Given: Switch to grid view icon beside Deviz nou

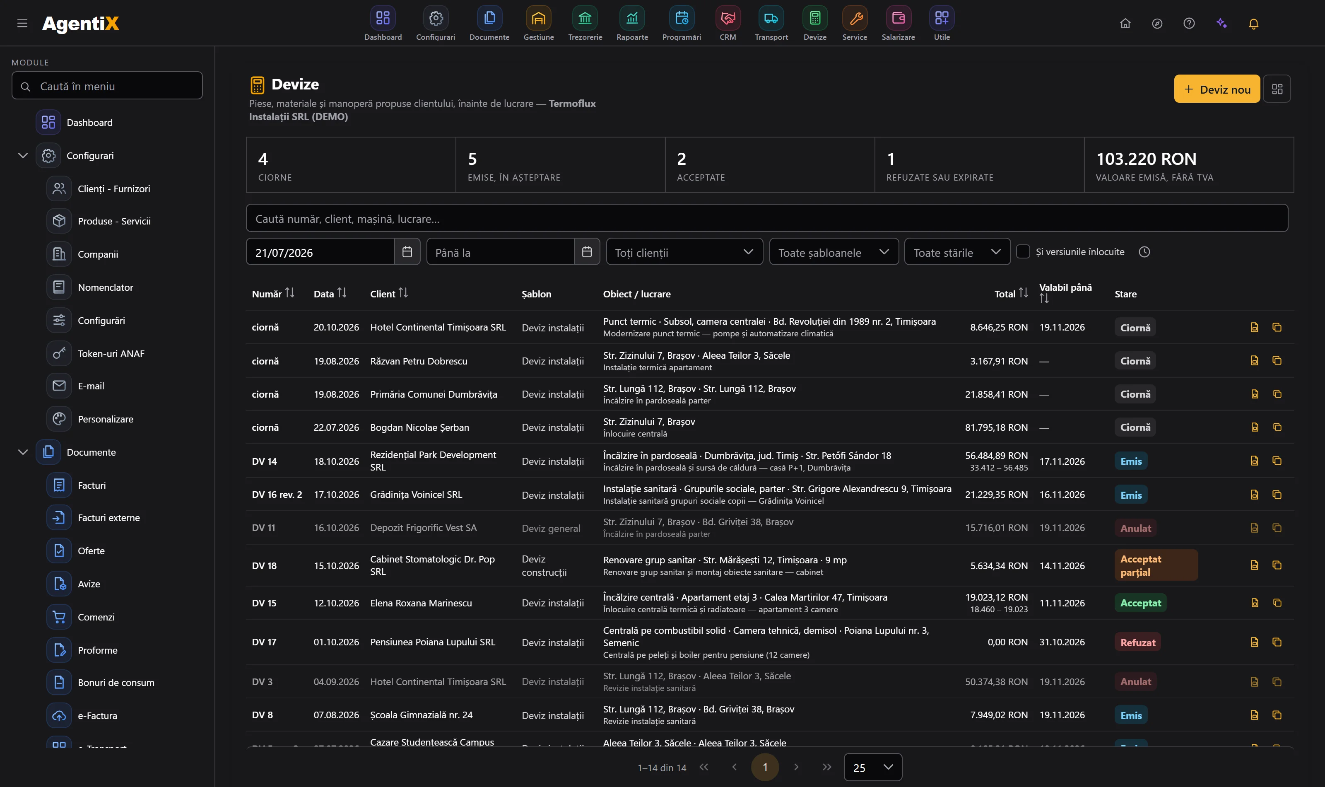Looking at the screenshot, I should point(1277,89).
